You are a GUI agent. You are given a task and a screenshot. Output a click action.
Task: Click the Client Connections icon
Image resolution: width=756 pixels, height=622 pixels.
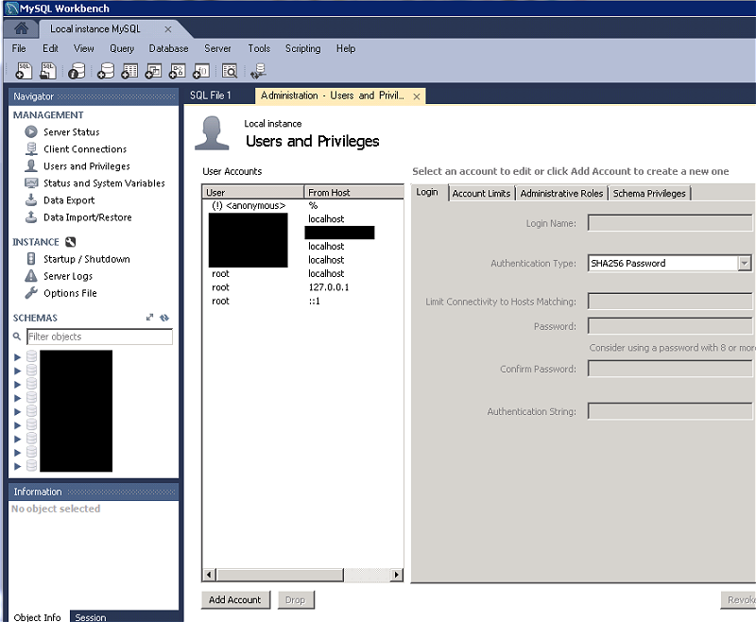point(31,149)
